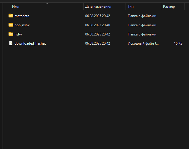Sort by the Имя column header

pos(16,7)
